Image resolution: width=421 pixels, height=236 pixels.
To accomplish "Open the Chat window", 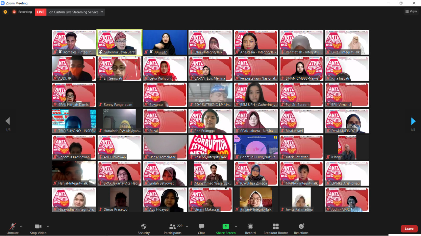I will (201, 227).
